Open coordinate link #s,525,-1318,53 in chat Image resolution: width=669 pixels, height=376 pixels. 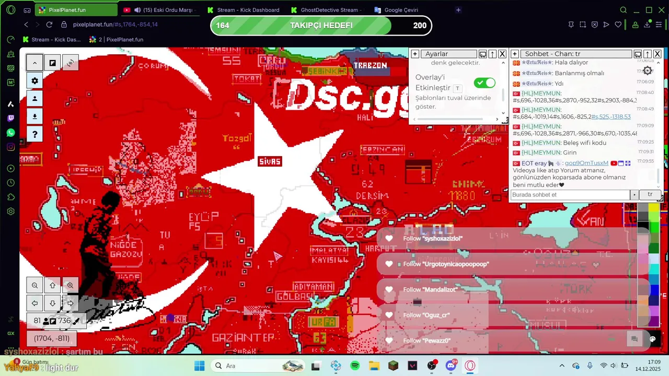611,116
